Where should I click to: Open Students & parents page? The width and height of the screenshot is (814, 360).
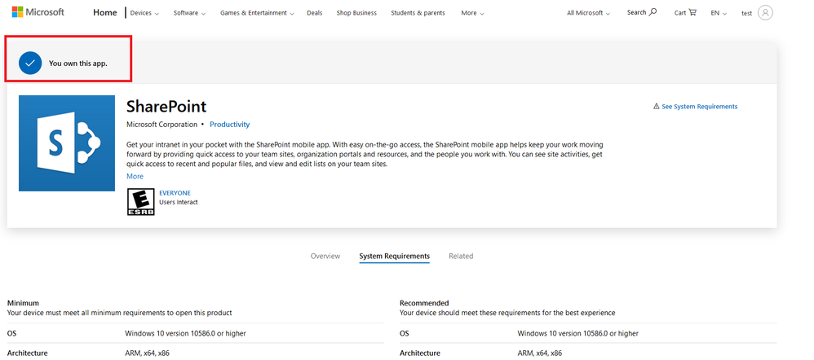418,13
